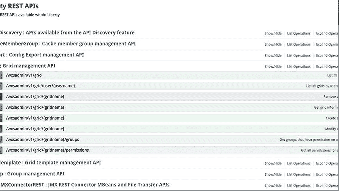Expand the /wxsadmin/v1/grid/{gridname}/permissions row
Image resolution: width=339 pixels, height=191 pixels.
pos(47,150)
